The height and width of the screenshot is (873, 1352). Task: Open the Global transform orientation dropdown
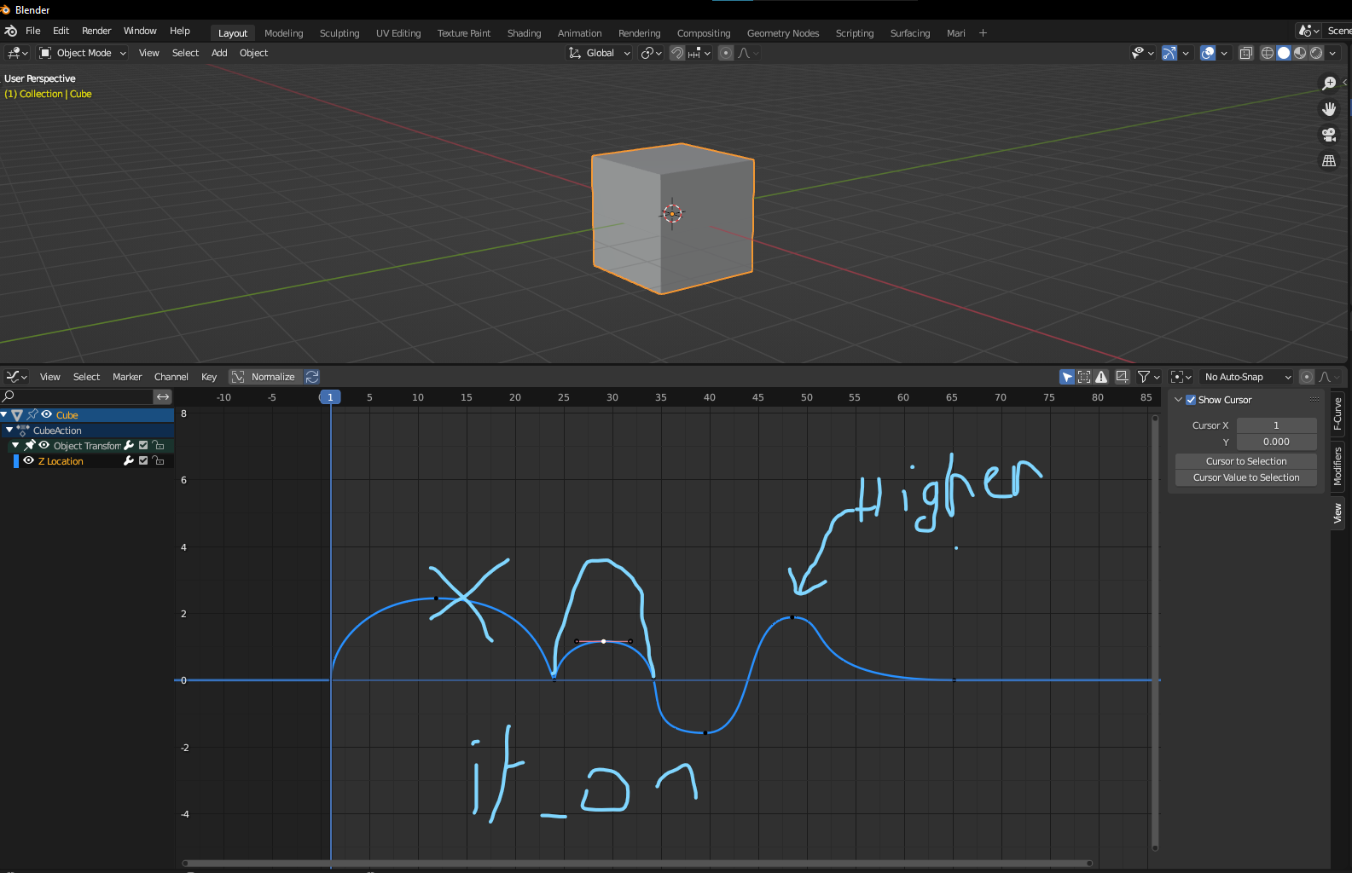point(600,53)
